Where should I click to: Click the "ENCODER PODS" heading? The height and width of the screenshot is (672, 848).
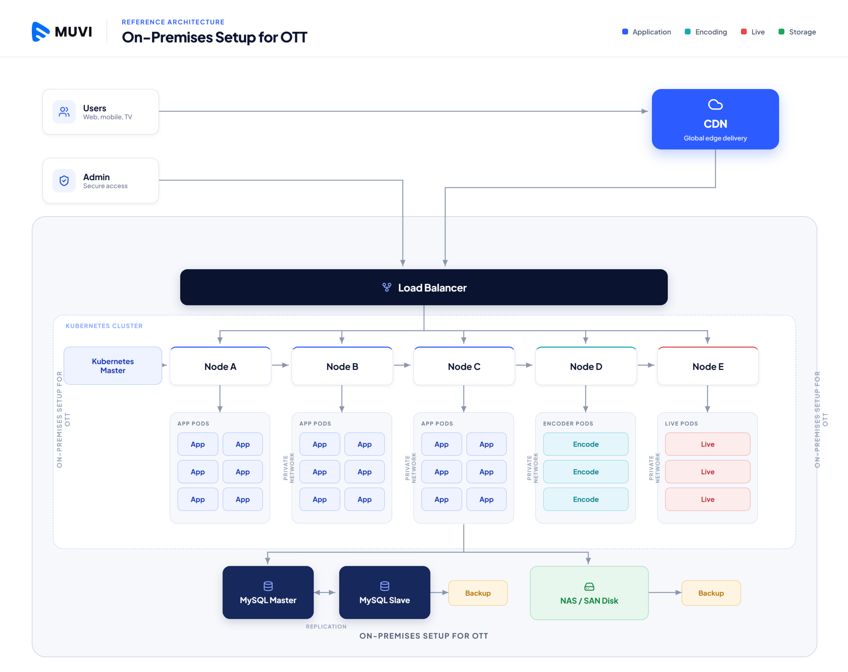pyautogui.click(x=568, y=424)
